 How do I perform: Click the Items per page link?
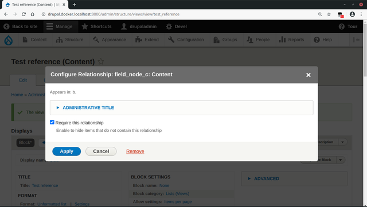click(178, 202)
